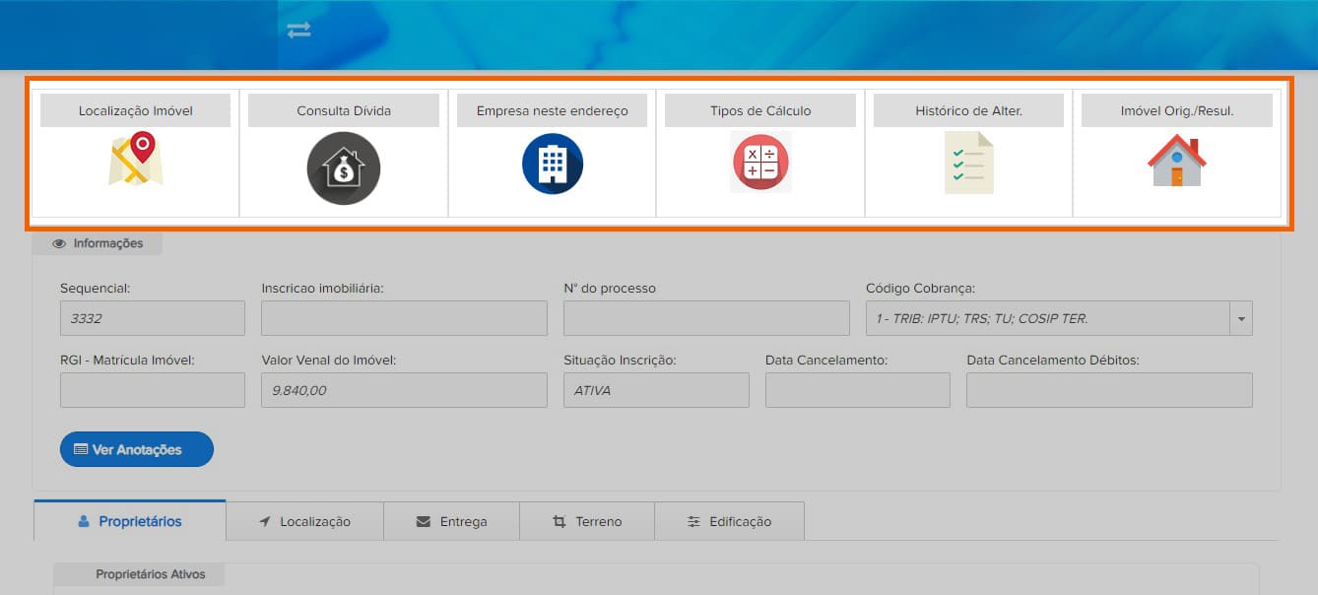
Task: Open the Imóvel Orig./Resul. house icon
Action: tap(1177, 161)
